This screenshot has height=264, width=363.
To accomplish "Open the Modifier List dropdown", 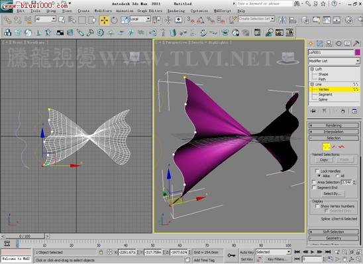I will tap(334, 61).
